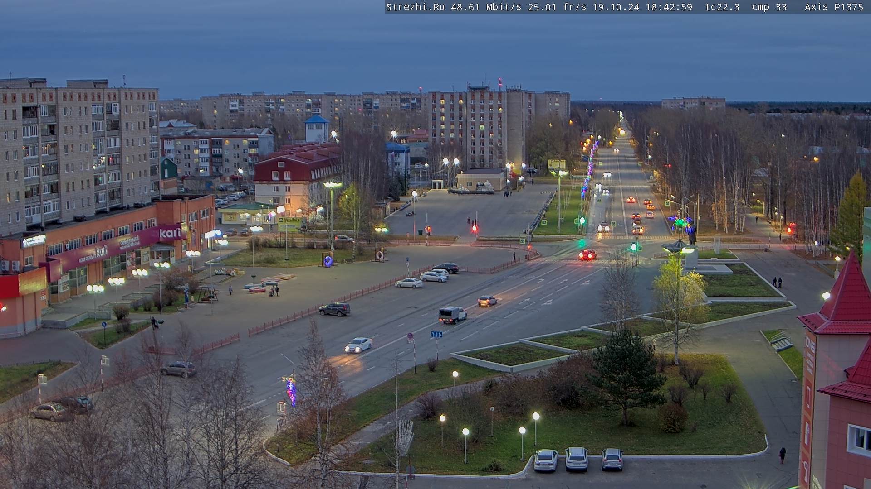Select the Axis P1375 camera model text

834,7
